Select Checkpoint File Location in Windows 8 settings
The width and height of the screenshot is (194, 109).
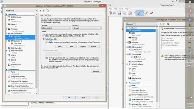point(19,81)
